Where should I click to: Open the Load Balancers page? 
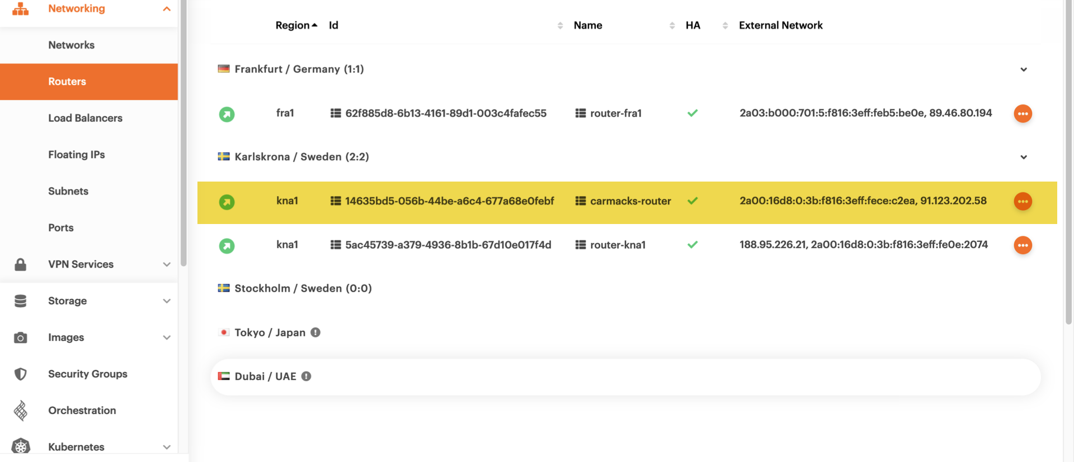point(85,118)
